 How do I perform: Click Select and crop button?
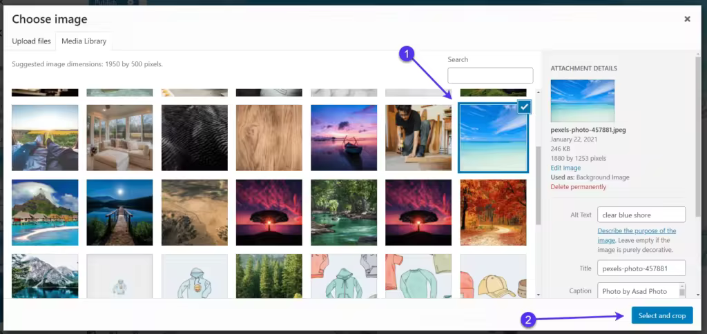[662, 315]
